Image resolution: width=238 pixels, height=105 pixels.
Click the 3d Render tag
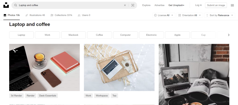click(16, 96)
